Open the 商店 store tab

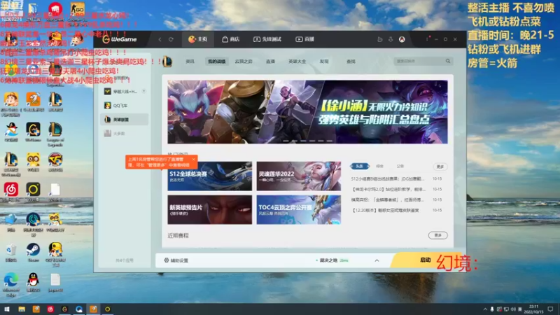231,39
